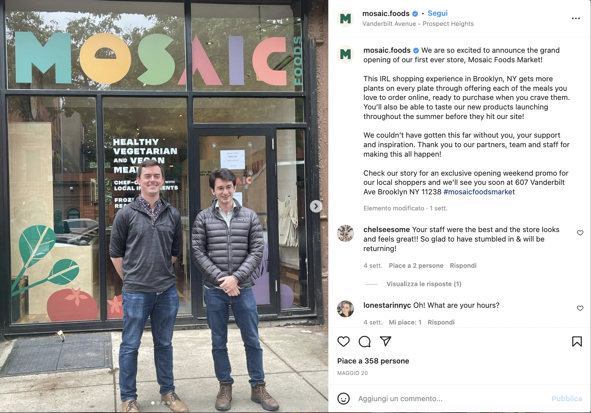Follow the account with Segui

(438, 13)
